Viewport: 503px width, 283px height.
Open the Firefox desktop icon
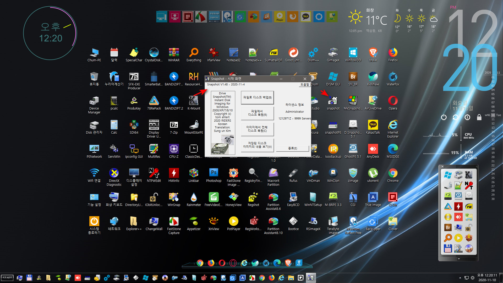click(x=393, y=55)
